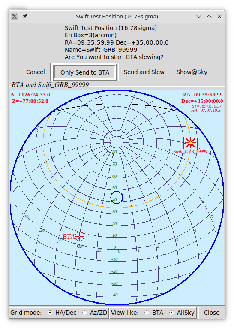This screenshot has width=234, height=328.
Task: Click the 40 degree declination label
Action: (x=114, y=199)
